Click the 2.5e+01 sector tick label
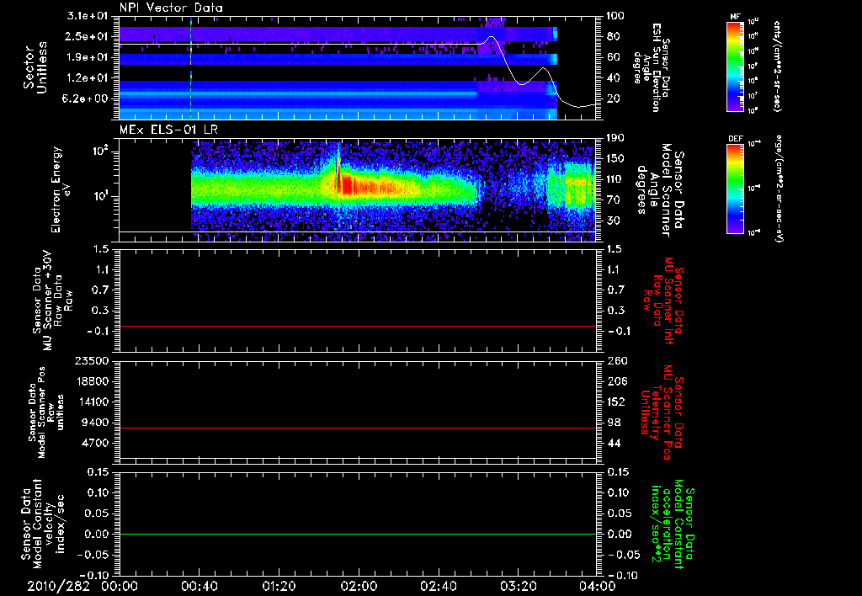Screen dimensions: 862x596 click(x=88, y=36)
